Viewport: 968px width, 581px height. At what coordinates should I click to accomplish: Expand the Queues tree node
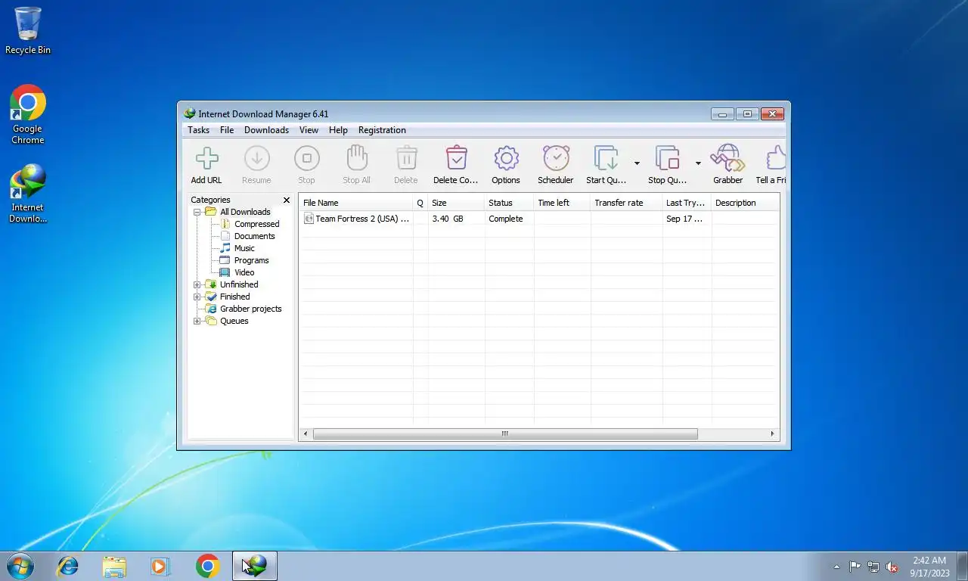point(197,321)
